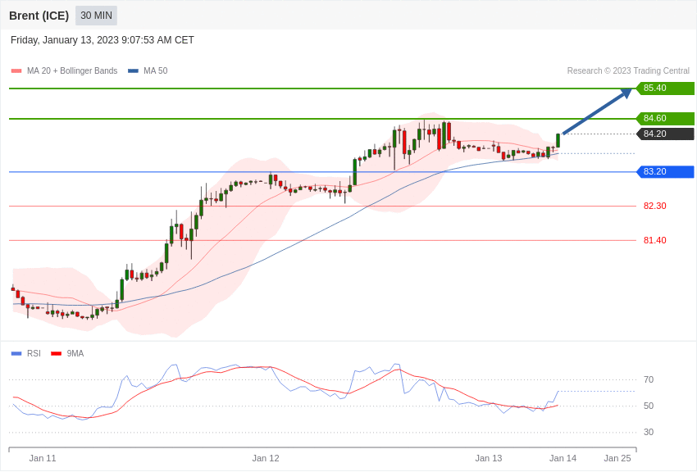697x472 pixels.
Task: Select the green 85.40 price tag
Action: (665, 88)
